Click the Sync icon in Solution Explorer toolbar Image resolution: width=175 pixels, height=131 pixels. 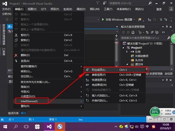point(147,32)
